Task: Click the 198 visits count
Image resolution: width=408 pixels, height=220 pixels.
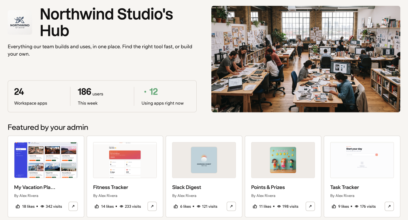Action: [291, 206]
